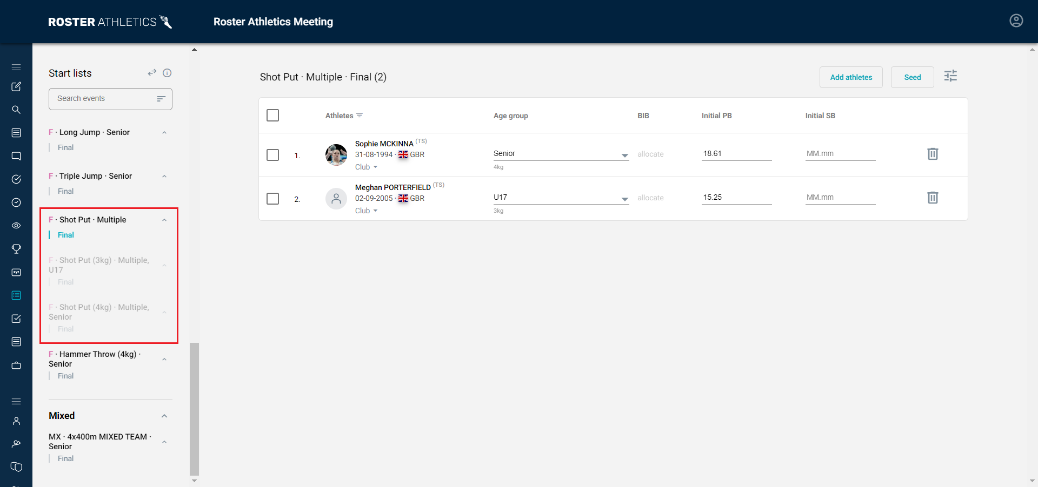Click the xyz icon in the sidebar
This screenshot has width=1038, height=487.
[x=16, y=273]
